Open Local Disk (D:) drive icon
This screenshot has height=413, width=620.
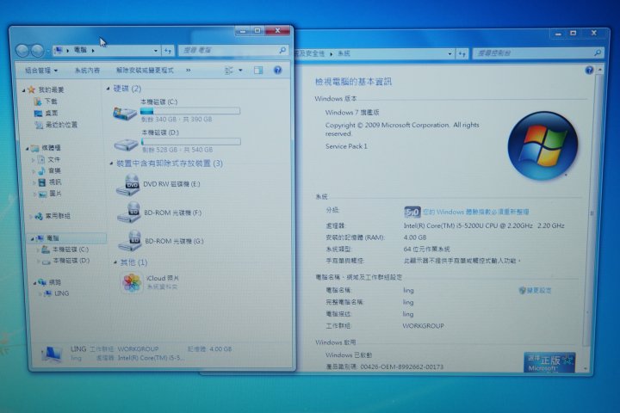[126, 144]
